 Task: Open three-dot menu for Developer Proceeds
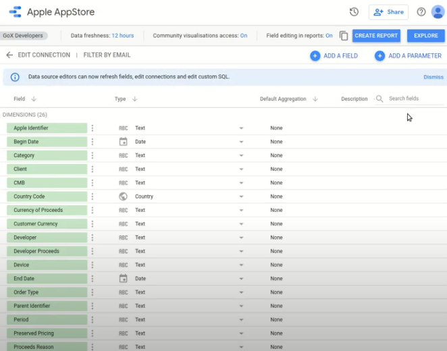93,251
